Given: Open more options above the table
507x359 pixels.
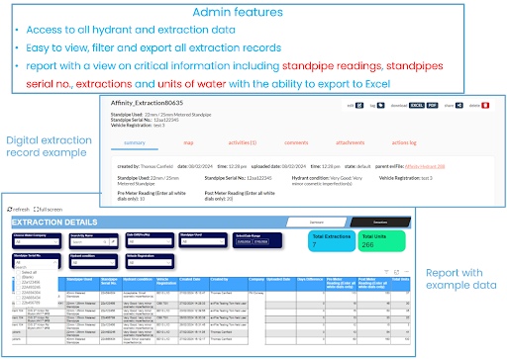Looking at the screenshot, I should tap(407, 272).
